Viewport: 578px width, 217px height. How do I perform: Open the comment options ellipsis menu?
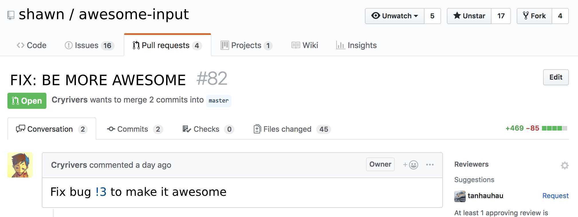tap(430, 165)
